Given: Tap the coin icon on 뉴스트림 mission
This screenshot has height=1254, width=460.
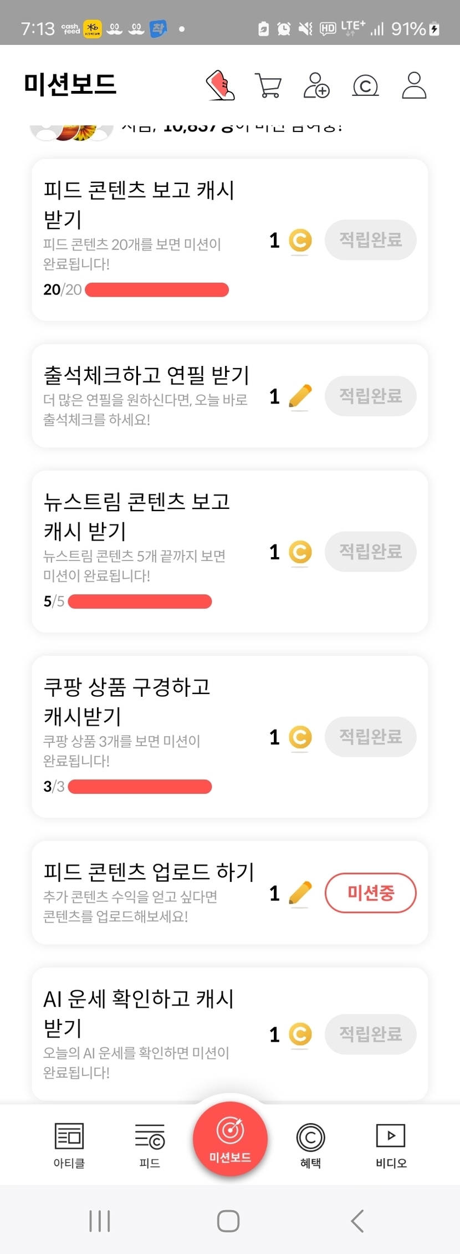Looking at the screenshot, I should tap(300, 552).
